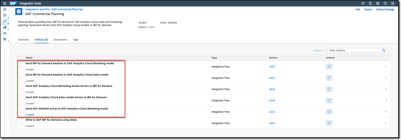Open the Design pencil sidebar icon
This screenshot has height=140, width=401.
(4, 21)
